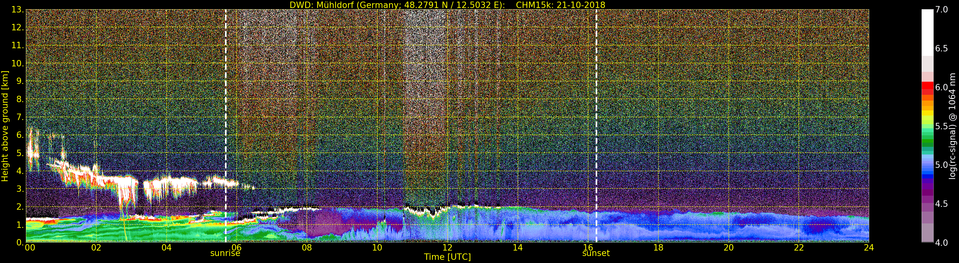Click the x-axis tick label '14'
This screenshot has width=959, height=263.
click(517, 248)
